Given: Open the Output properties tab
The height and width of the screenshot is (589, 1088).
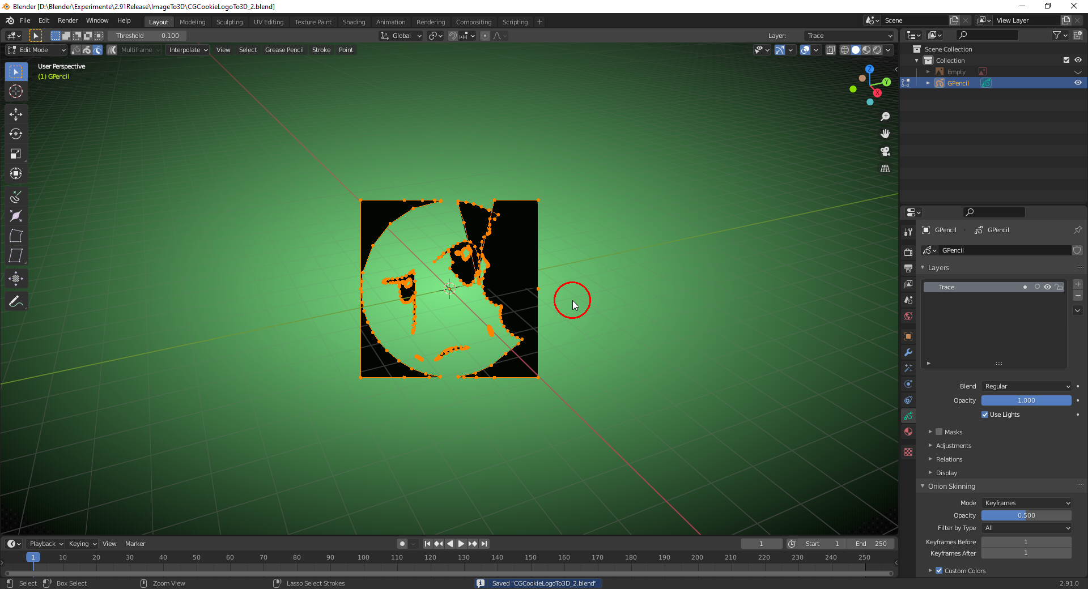Looking at the screenshot, I should (x=908, y=268).
